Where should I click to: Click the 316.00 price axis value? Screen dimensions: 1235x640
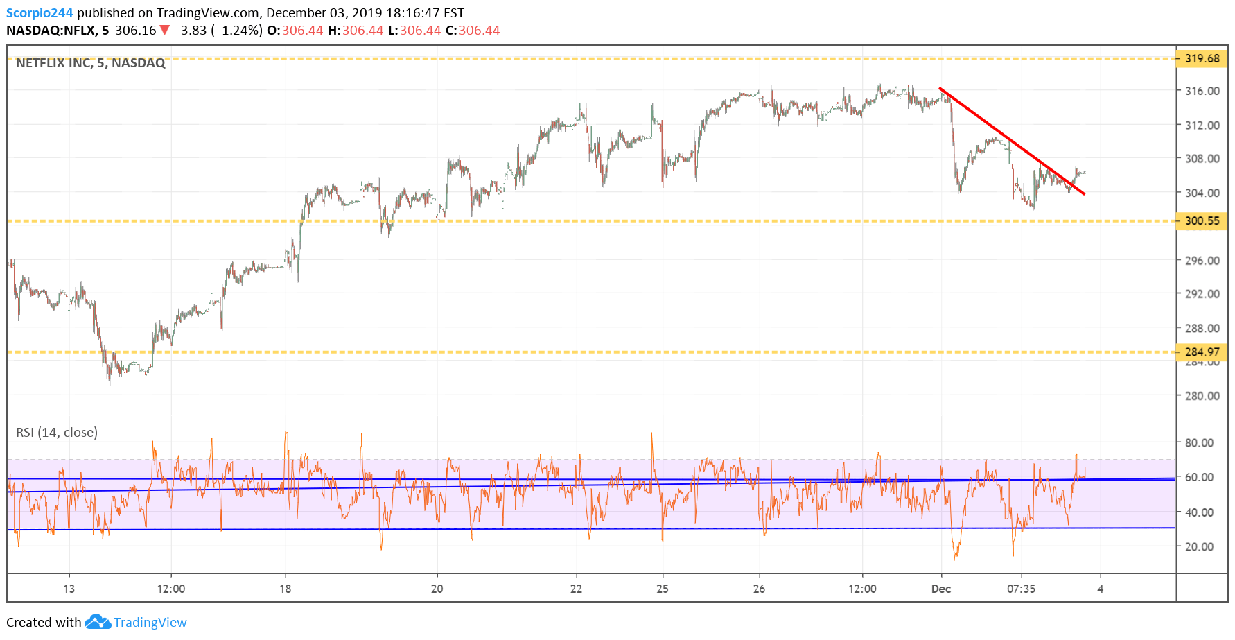(x=1202, y=91)
